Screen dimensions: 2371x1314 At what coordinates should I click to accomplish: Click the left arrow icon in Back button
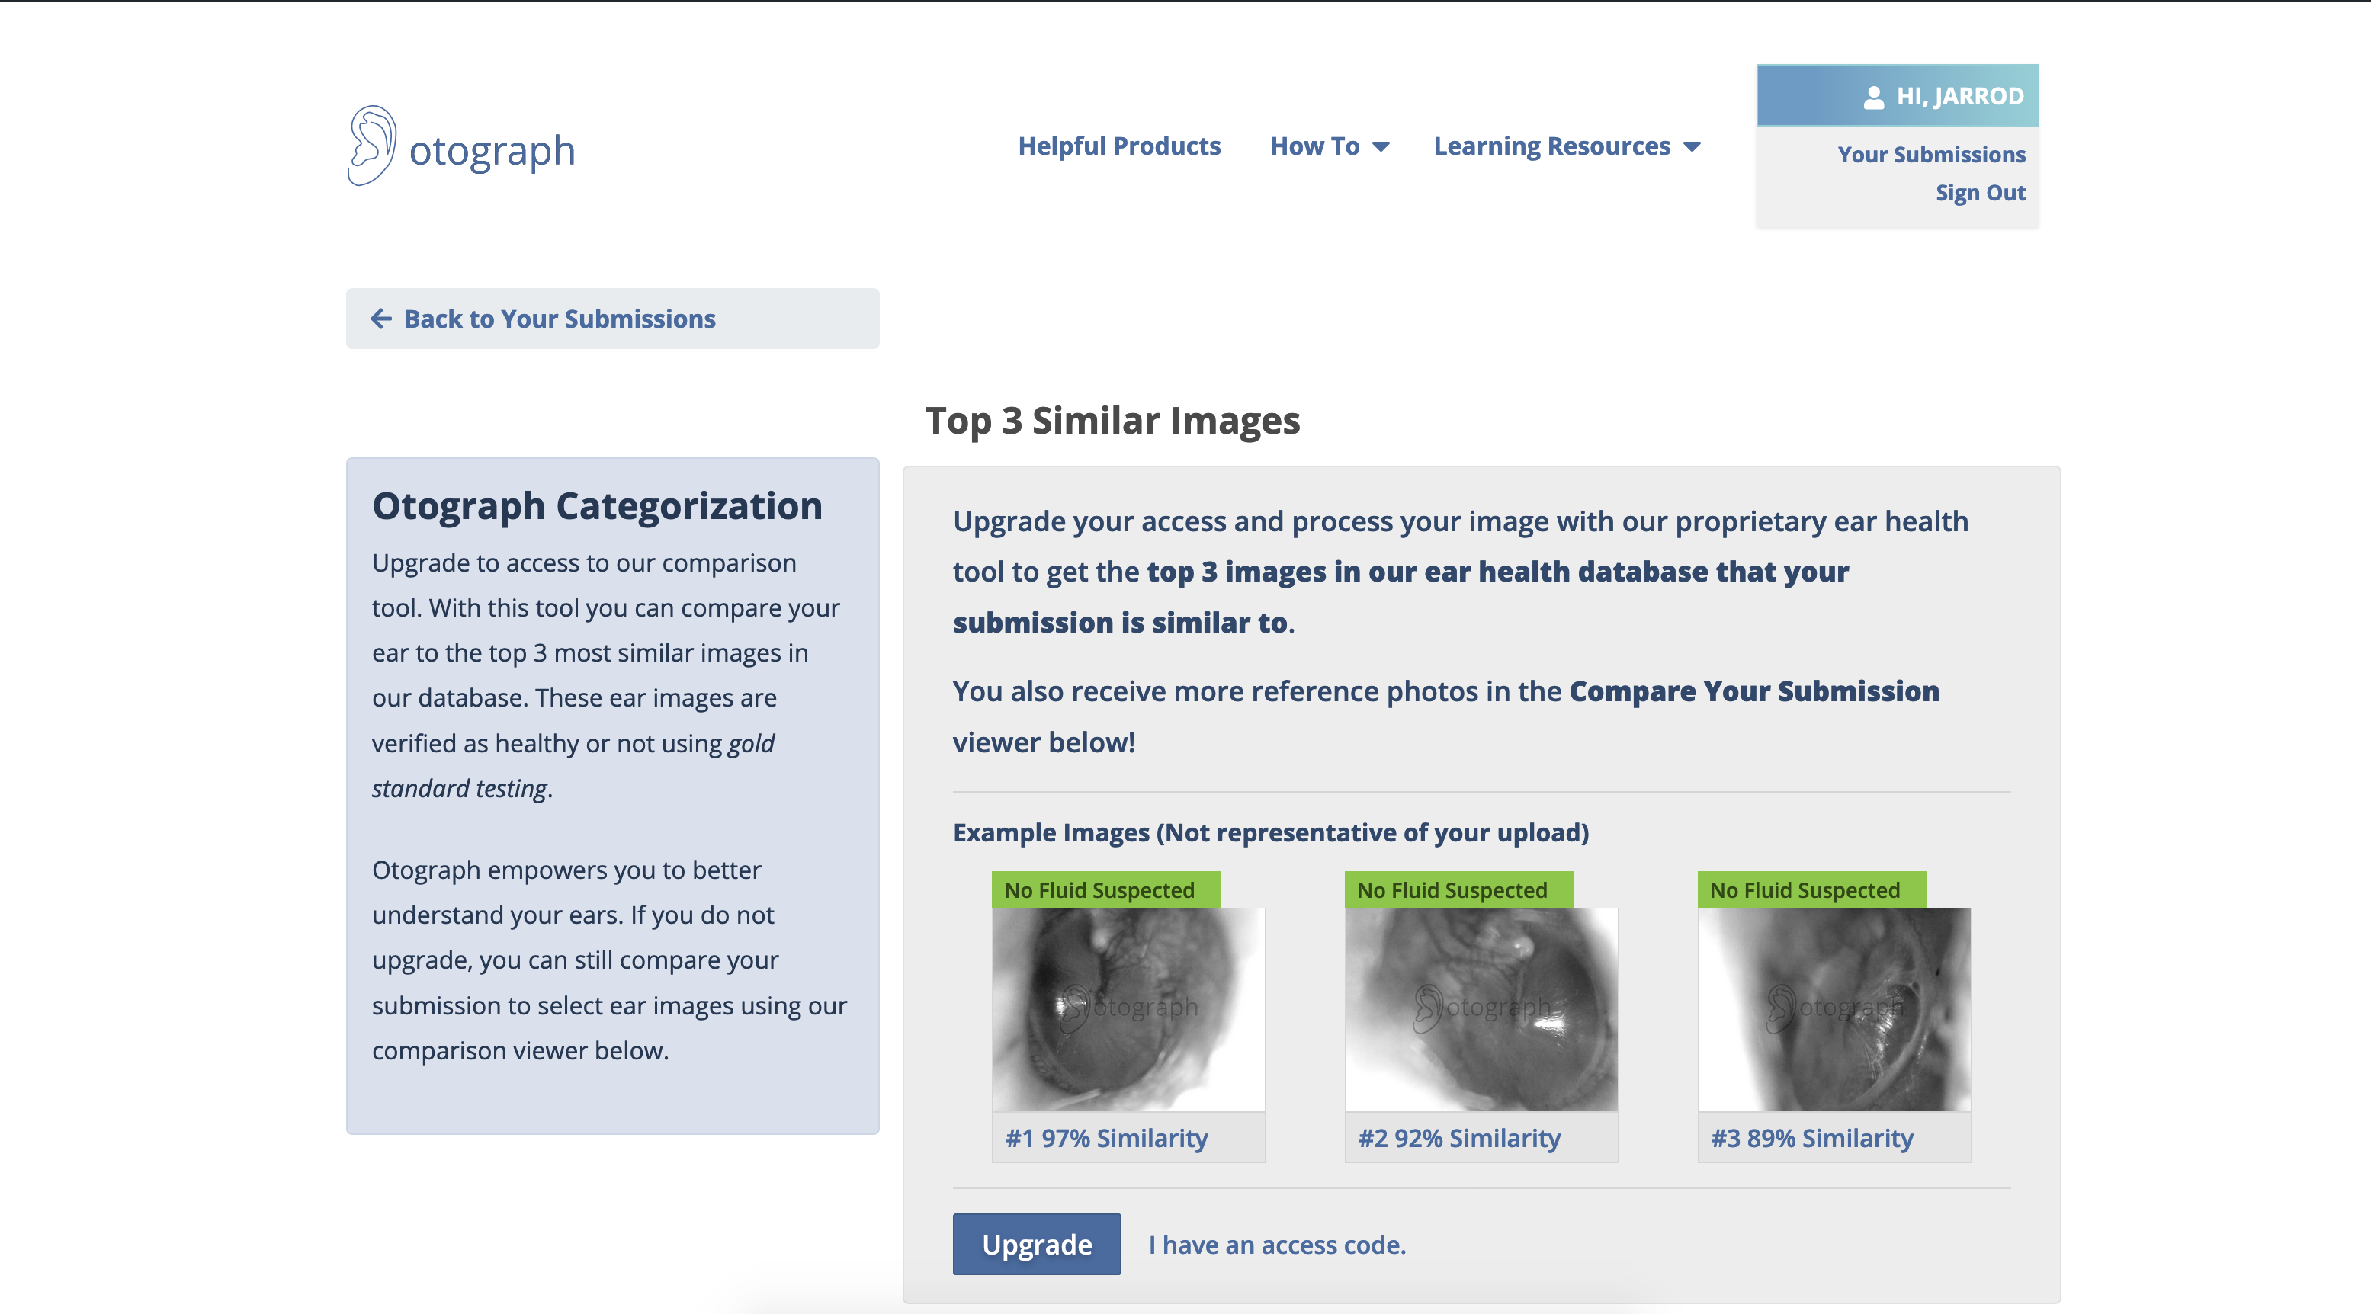click(x=381, y=319)
